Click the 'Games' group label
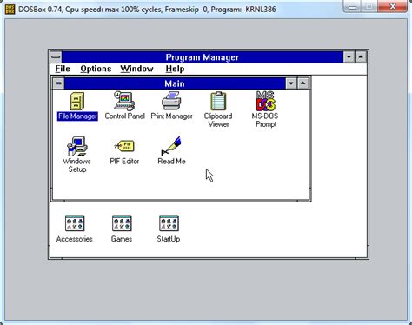 point(122,239)
